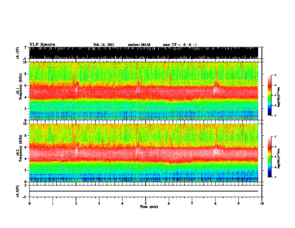Click the "5" tick on ch.1(V) voltage axis

25,47
